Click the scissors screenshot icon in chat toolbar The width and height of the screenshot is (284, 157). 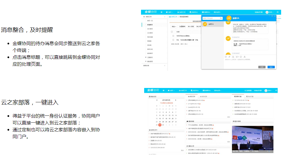point(237,57)
